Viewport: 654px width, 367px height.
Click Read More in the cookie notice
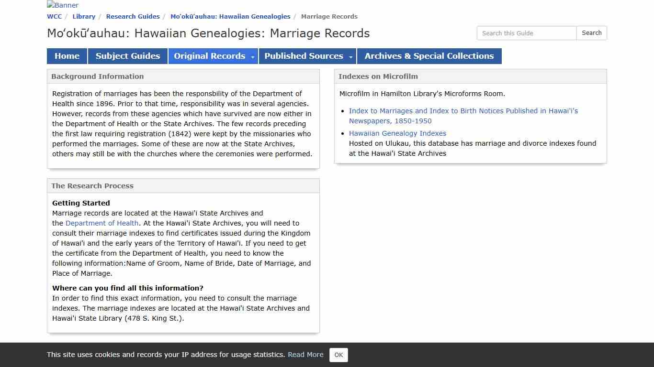[x=305, y=355]
